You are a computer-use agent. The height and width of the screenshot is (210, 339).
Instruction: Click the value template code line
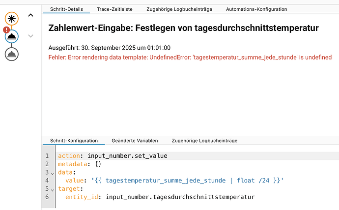point(198,180)
